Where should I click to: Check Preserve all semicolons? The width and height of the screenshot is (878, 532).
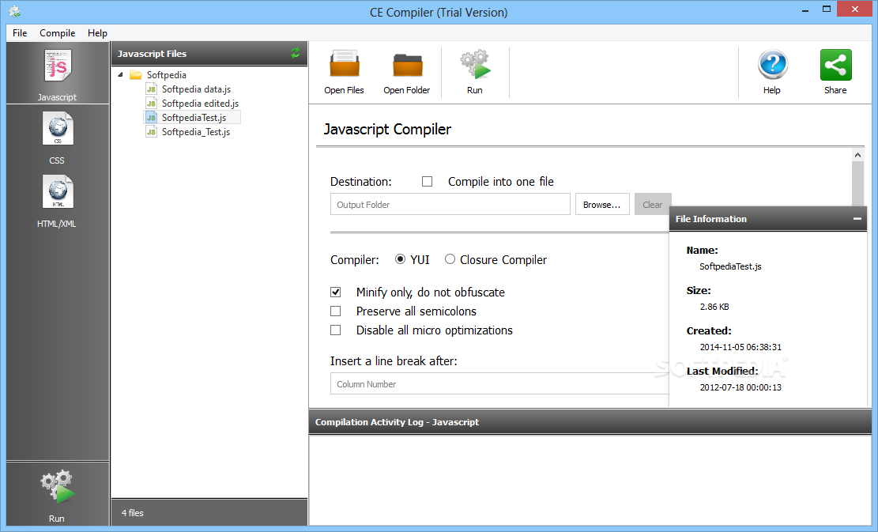[335, 311]
